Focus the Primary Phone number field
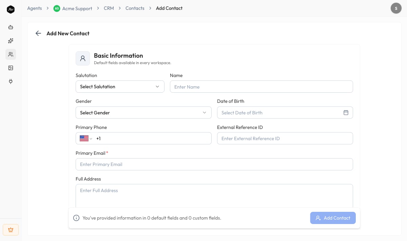The height and width of the screenshot is (241, 407). pyautogui.click(x=153, y=138)
